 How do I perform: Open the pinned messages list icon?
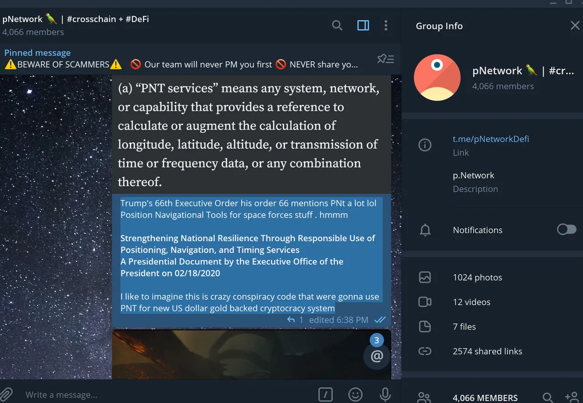point(386,59)
